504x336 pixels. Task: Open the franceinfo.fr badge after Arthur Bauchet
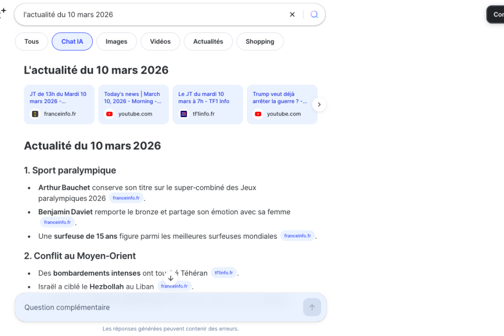click(x=126, y=197)
